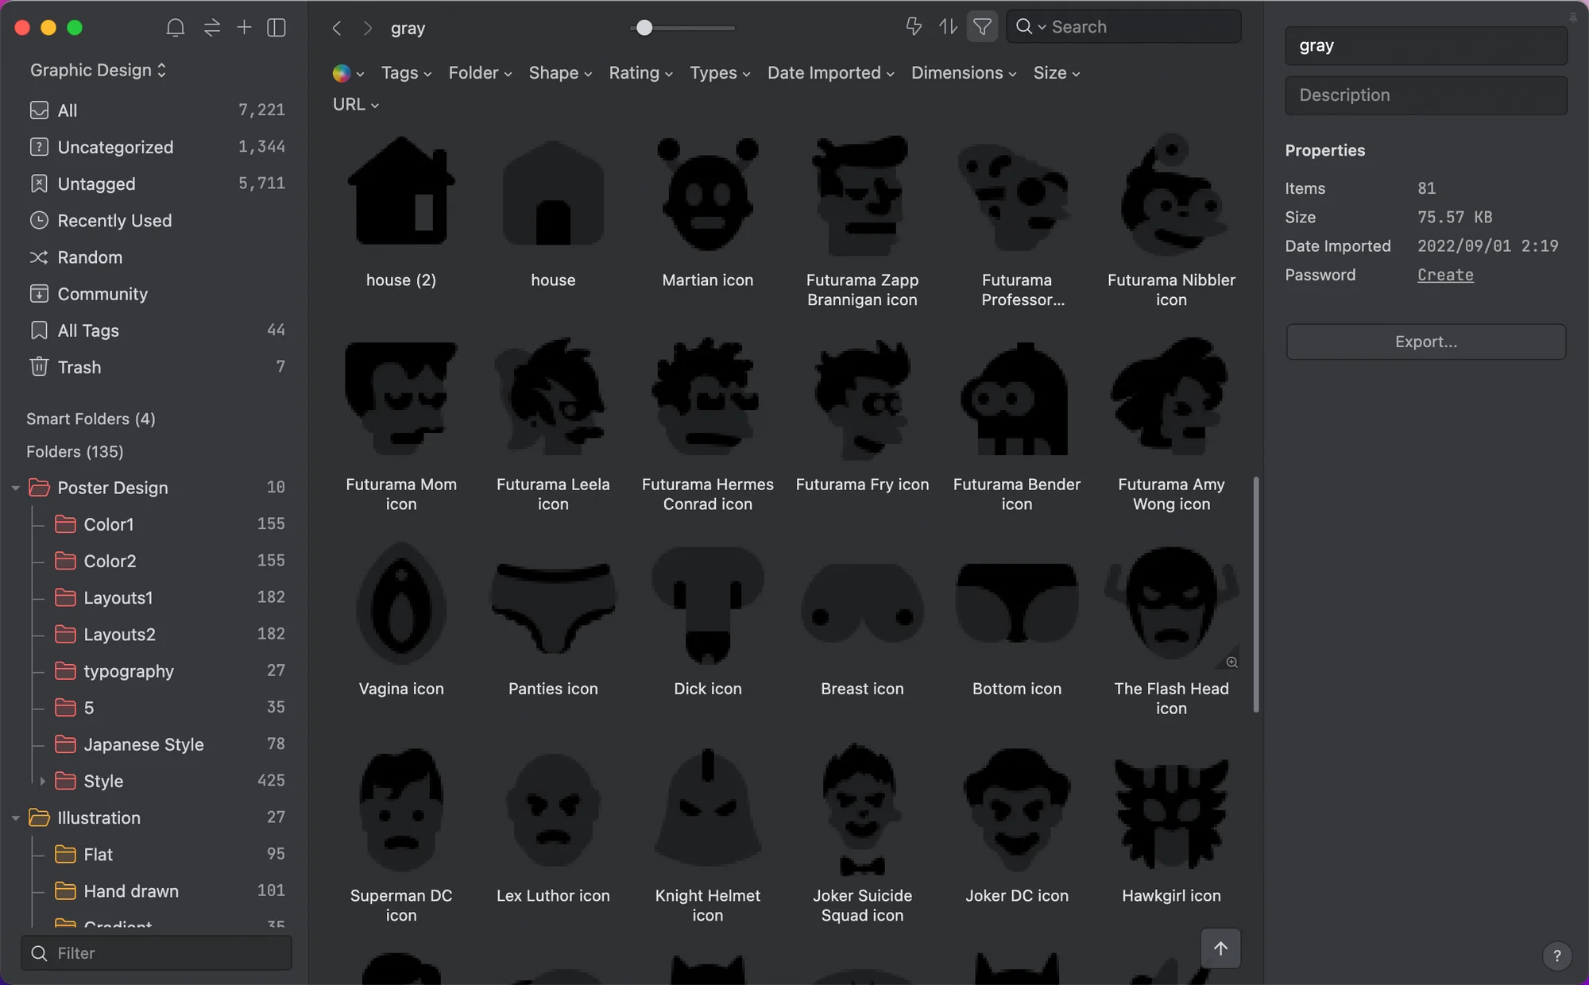Click the Smart Folders (4) header
The image size is (1589, 985).
click(91, 419)
